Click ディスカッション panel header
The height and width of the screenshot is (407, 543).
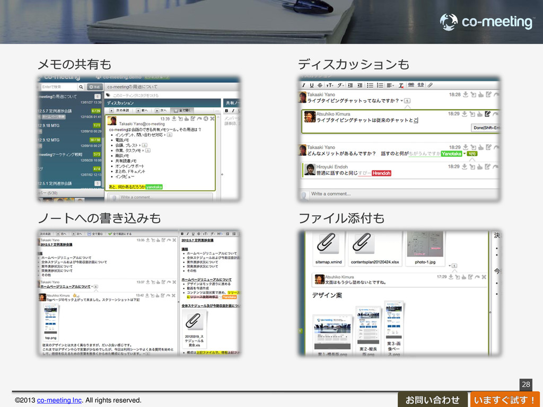tap(163, 103)
